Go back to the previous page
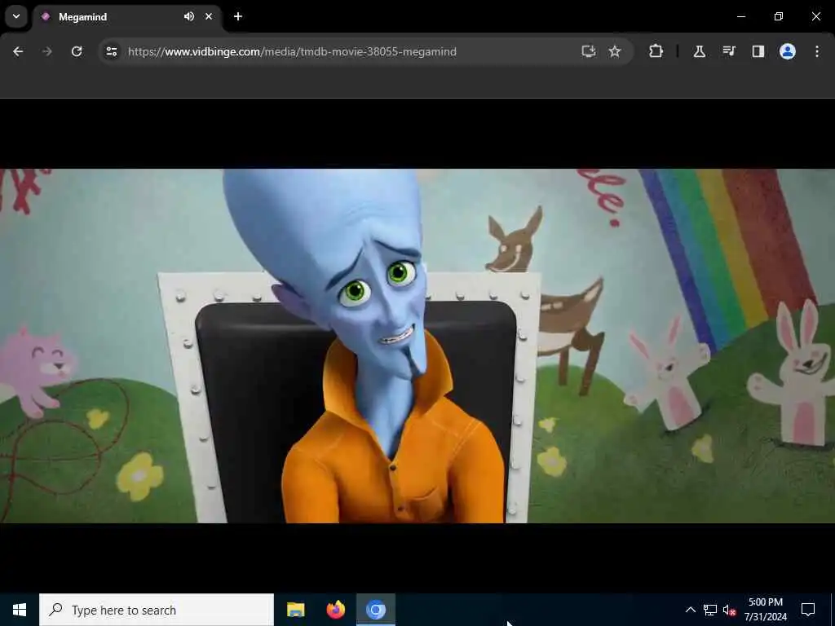 pyautogui.click(x=18, y=51)
